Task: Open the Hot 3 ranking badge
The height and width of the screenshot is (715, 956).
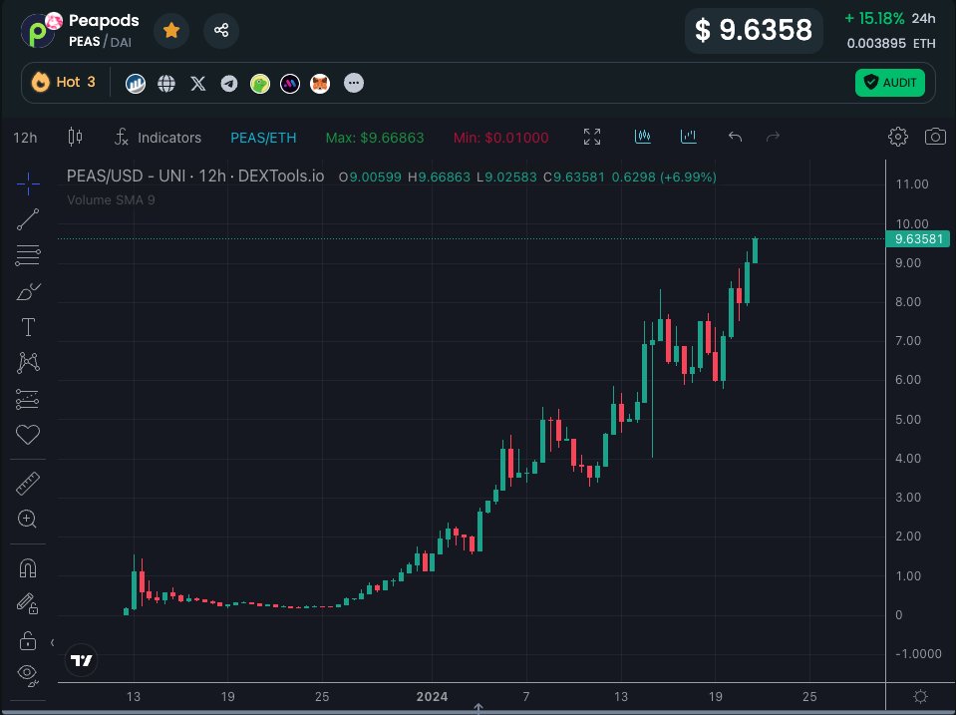Action: (x=64, y=83)
